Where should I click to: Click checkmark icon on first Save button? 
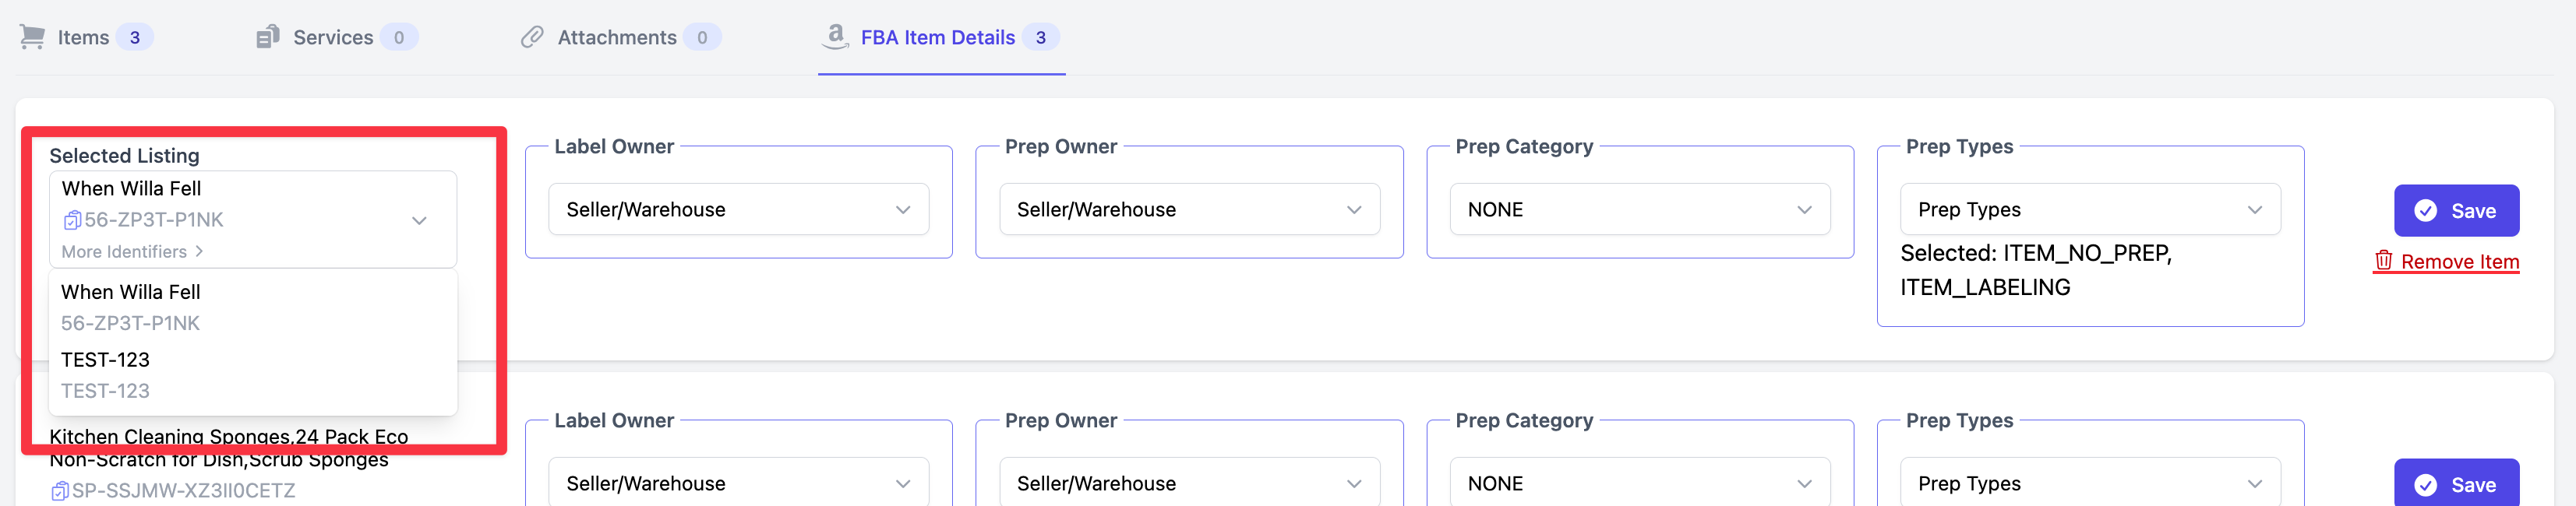point(2426,211)
